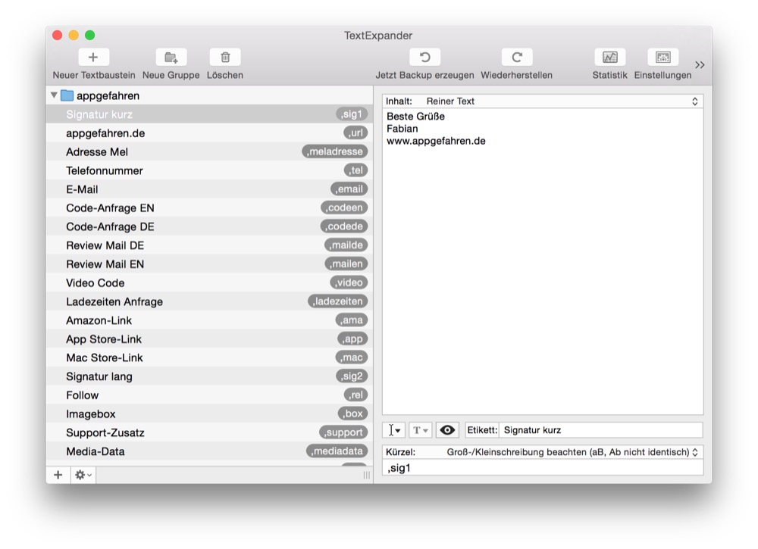This screenshot has width=758, height=549.
Task: Open the cursor insertion menu button
Action: tap(394, 430)
